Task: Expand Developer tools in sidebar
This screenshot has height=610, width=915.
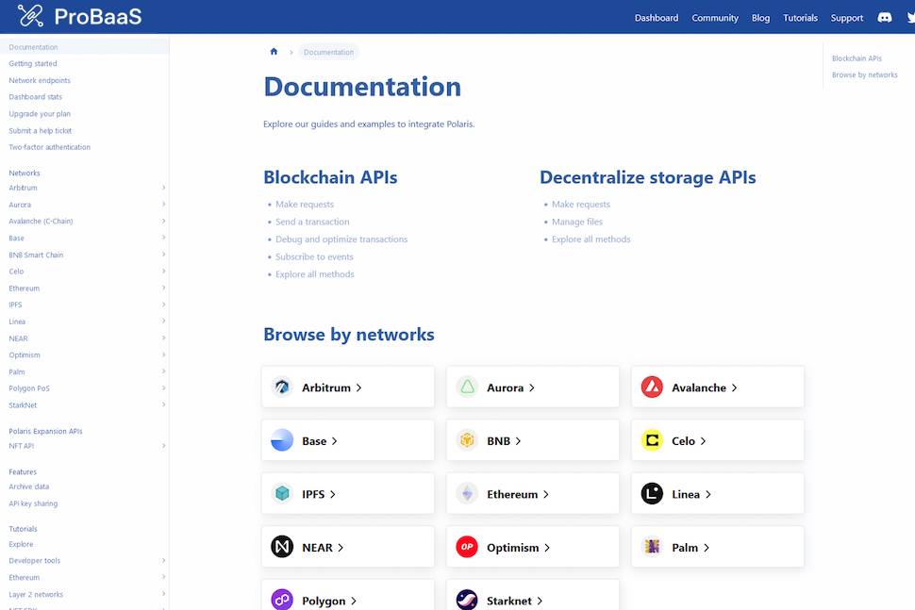Action: click(x=163, y=561)
